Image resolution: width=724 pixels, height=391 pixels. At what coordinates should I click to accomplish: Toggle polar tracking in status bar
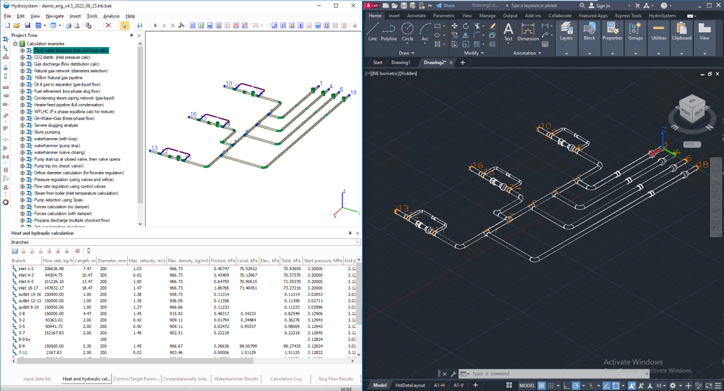pos(577,386)
